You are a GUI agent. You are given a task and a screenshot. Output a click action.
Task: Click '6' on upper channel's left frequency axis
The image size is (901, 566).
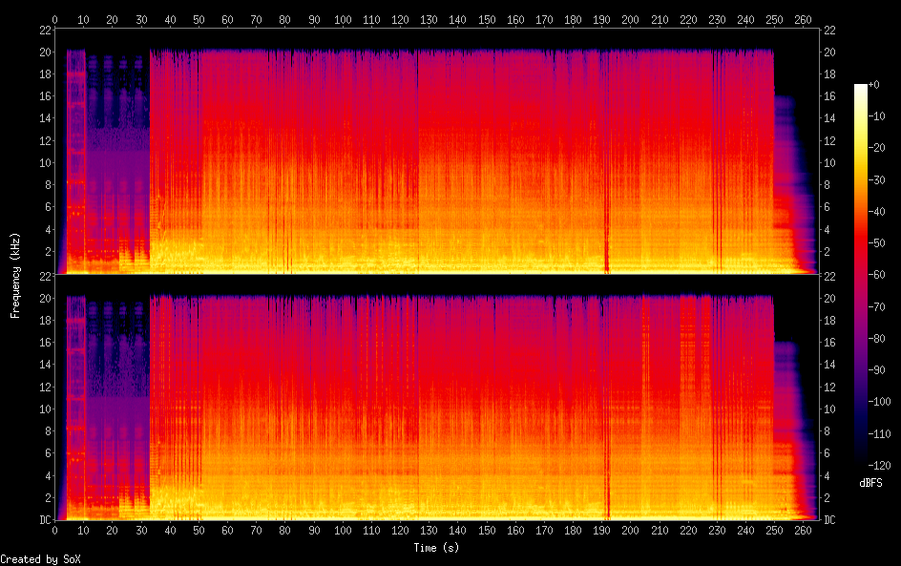pyautogui.click(x=49, y=207)
